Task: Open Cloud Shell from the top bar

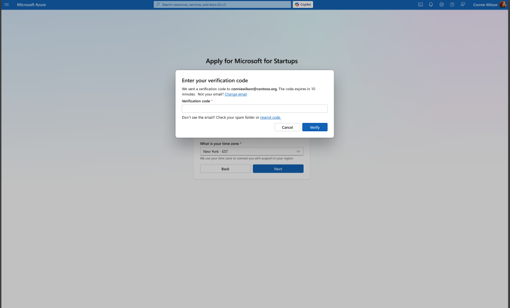Action: pyautogui.click(x=420, y=5)
